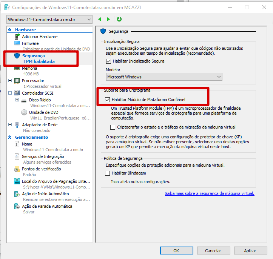Click the OK button
This screenshot has width=273, height=259.
pyautogui.click(x=177, y=250)
